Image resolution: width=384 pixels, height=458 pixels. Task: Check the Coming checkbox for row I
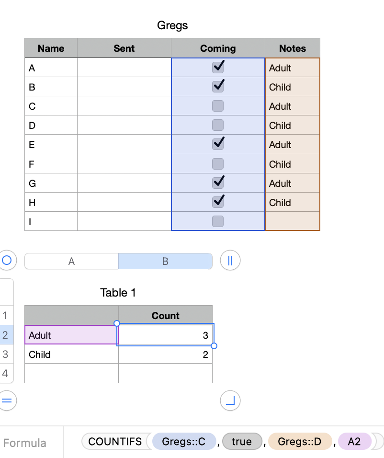click(x=218, y=221)
